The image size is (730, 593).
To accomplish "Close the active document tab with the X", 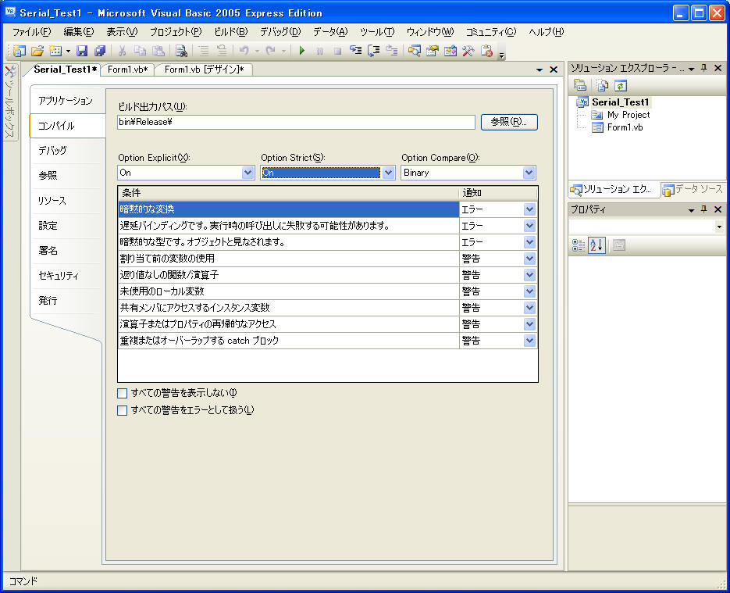I will click(x=554, y=70).
